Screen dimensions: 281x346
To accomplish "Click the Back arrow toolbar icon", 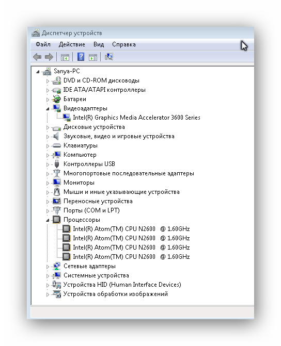I will coord(37,57).
